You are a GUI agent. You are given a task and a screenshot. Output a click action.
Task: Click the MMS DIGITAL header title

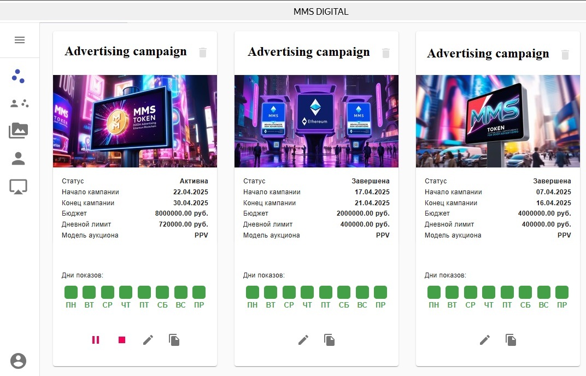(x=321, y=11)
